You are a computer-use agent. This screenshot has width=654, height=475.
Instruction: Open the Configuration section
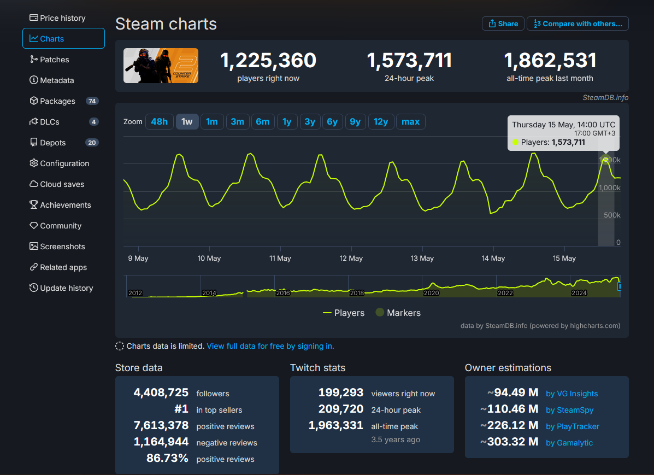(63, 163)
